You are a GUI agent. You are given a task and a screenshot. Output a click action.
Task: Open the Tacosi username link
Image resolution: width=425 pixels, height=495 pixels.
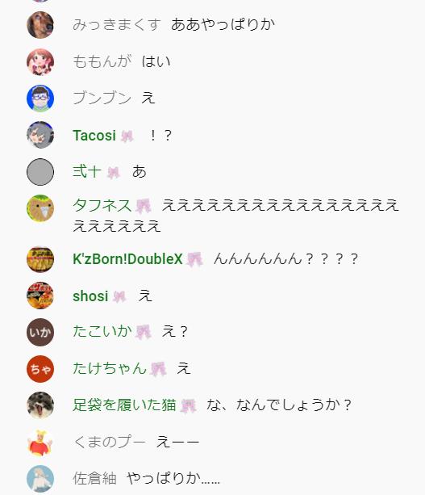(94, 136)
